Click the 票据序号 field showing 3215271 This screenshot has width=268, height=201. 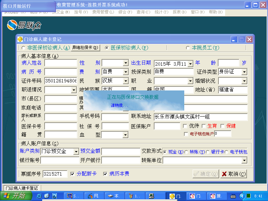[55, 174]
